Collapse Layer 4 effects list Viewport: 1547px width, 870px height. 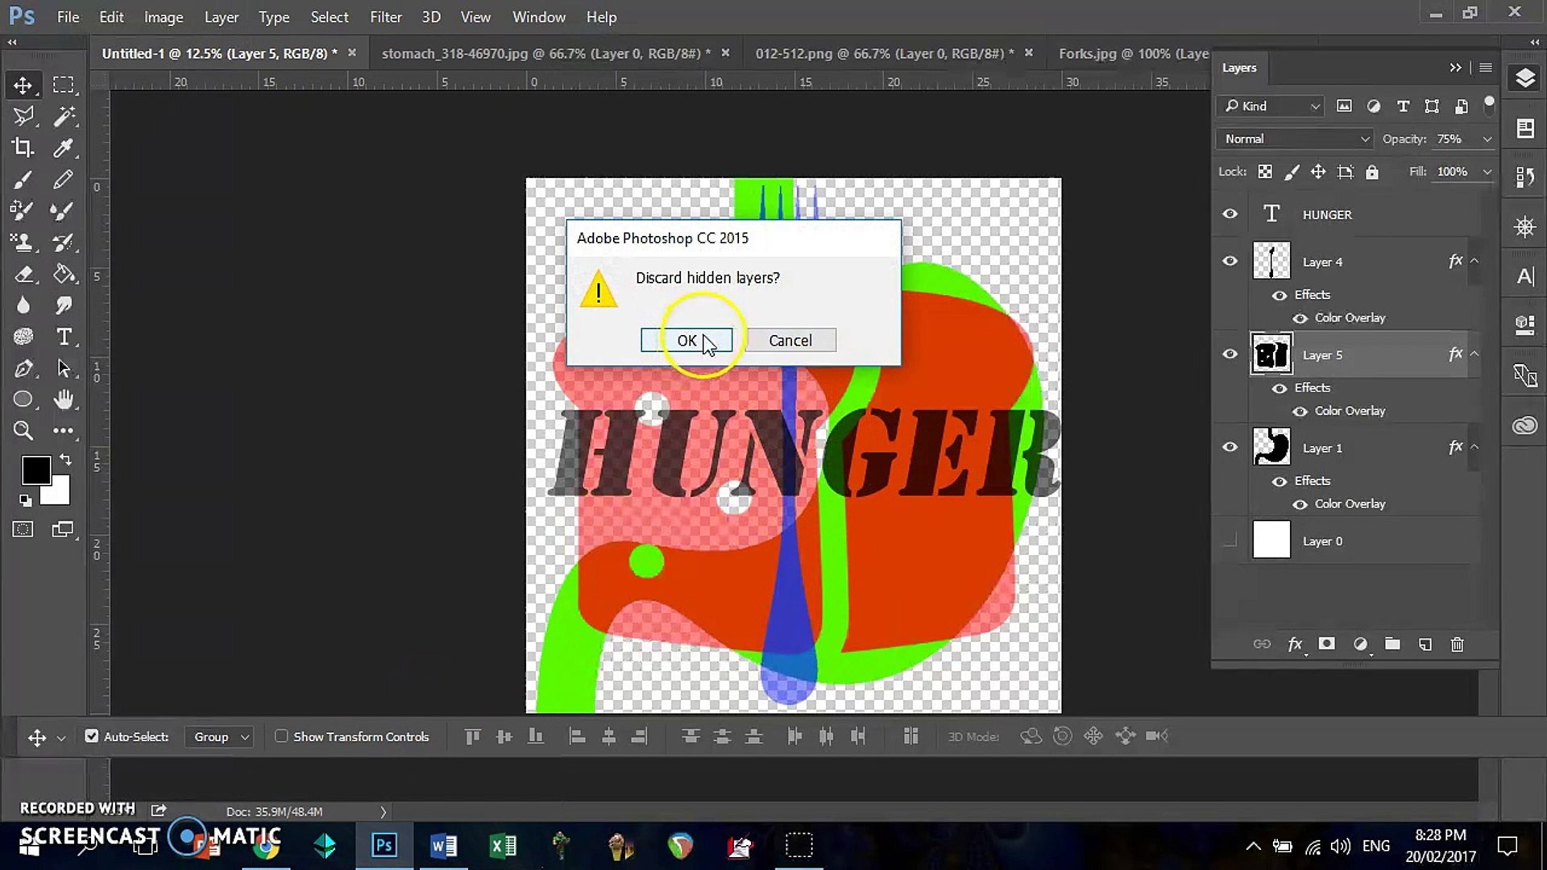tap(1474, 261)
